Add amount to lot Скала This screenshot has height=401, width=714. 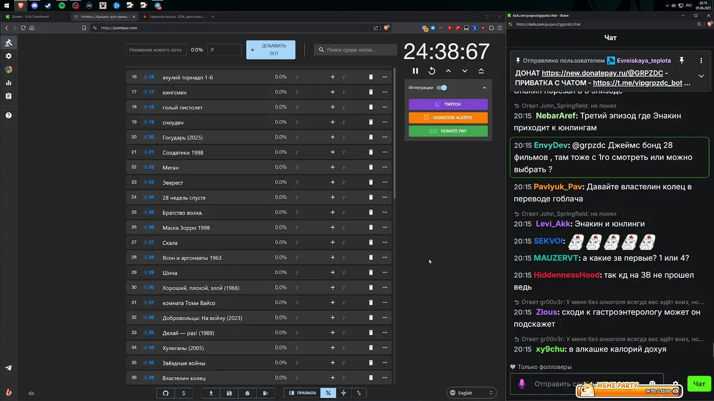332,242
